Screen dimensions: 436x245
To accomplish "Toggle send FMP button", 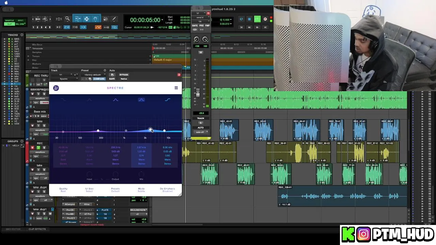I will click(x=207, y=26).
